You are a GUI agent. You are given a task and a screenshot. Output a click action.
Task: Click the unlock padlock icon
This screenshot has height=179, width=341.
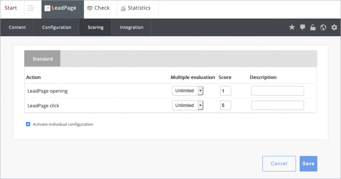313,28
